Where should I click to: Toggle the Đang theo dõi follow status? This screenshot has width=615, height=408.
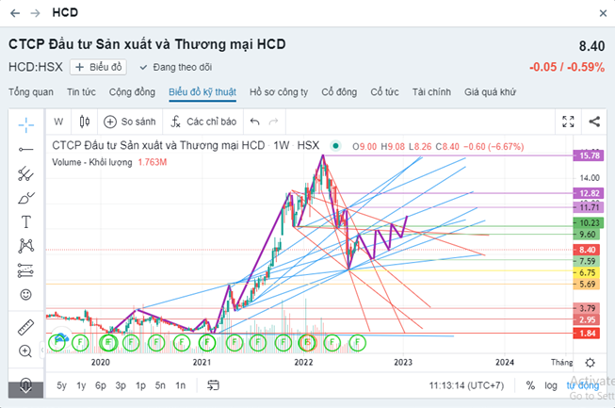click(x=176, y=68)
